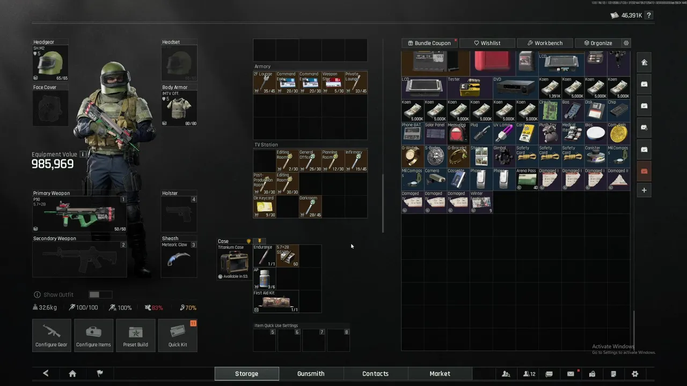Select the empty Headset slot
The image size is (687, 386).
[x=179, y=63]
